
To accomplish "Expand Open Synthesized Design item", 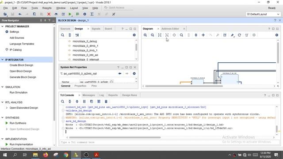I will (7, 129).
